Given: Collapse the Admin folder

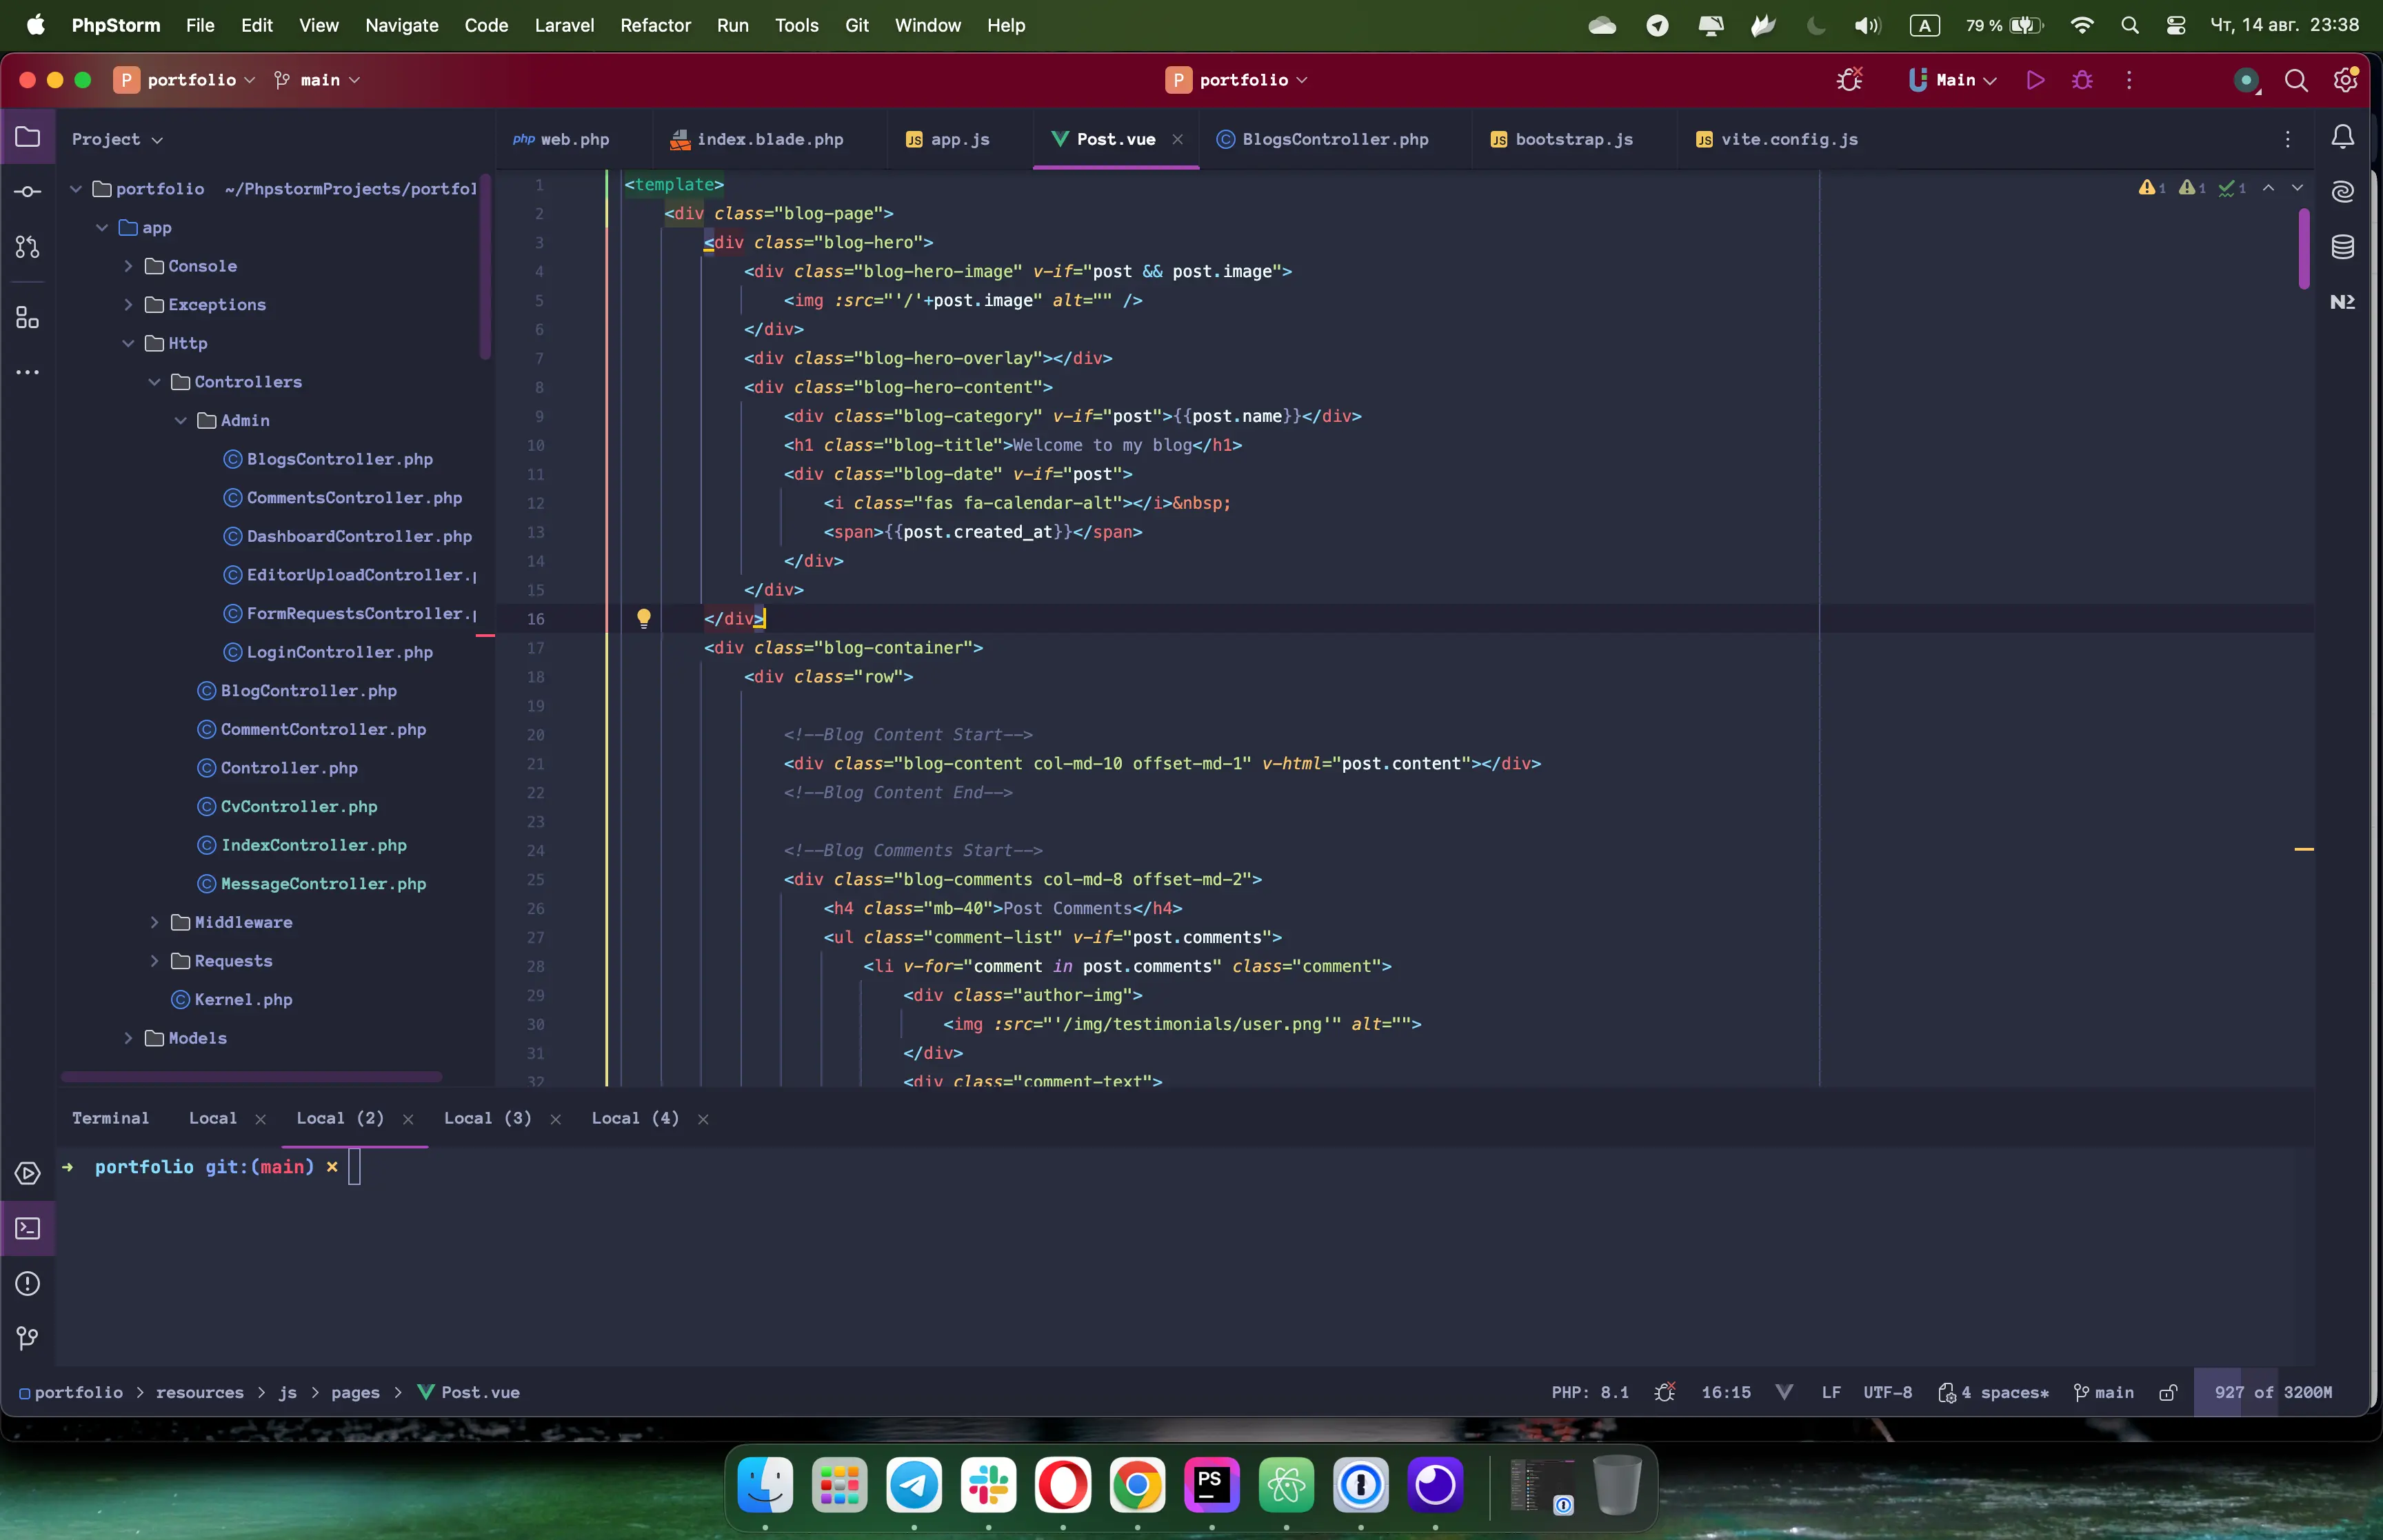Looking at the screenshot, I should pyautogui.click(x=181, y=421).
